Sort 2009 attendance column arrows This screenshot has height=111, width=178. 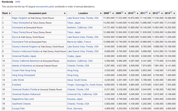[125, 13]
